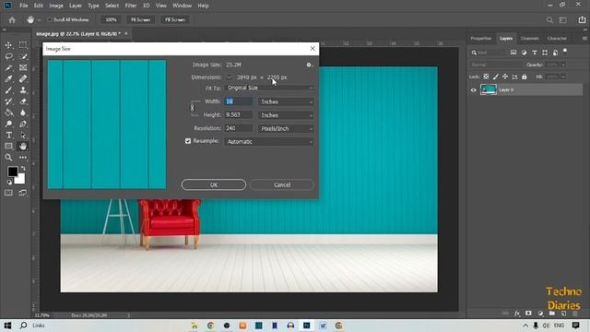
Task: Open Resolution Pixels/Inch dropdown
Action: pos(286,129)
